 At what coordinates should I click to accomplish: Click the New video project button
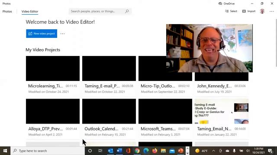[x=42, y=34]
